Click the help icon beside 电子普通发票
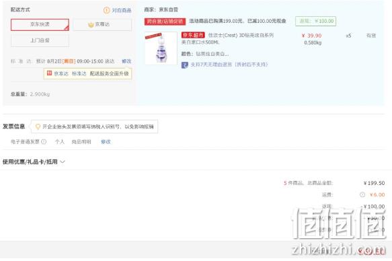The height and width of the screenshot is (261, 392). click(44, 142)
